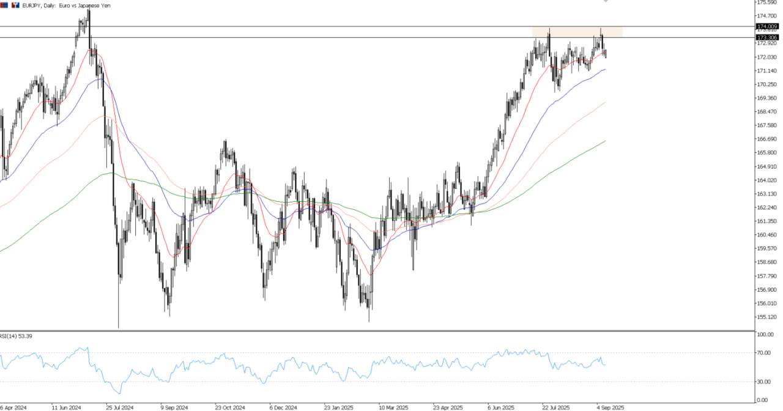The image size is (783, 411).
Task: Click the EURJPY, Daily chart title text
Action: 66,6
